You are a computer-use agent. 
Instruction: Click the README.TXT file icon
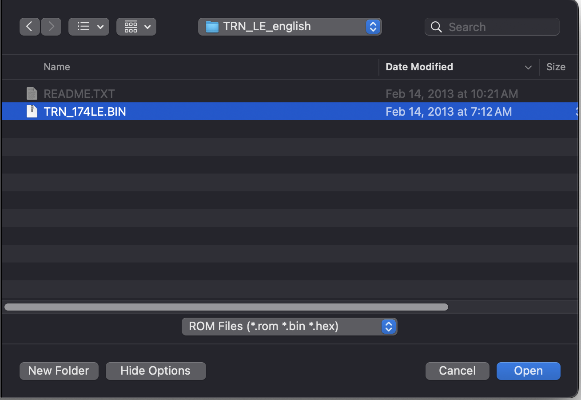click(32, 93)
